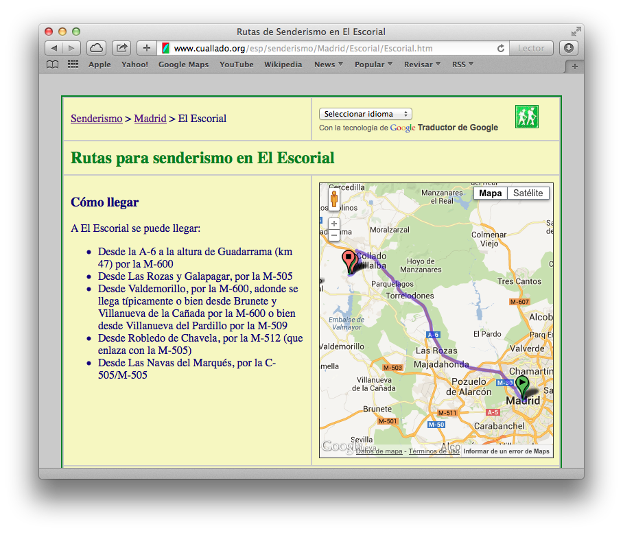Minimize the Safari window
Viewport: 623px width, 533px height.
62,32
